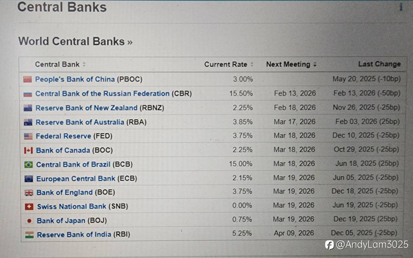Screen dimensions: 413x258
Task: Open Reserve Bank of New Zealand link
Action: 86,108
